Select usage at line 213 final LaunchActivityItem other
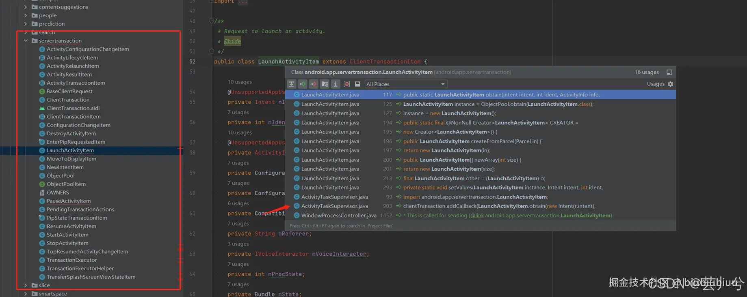 tap(481, 178)
